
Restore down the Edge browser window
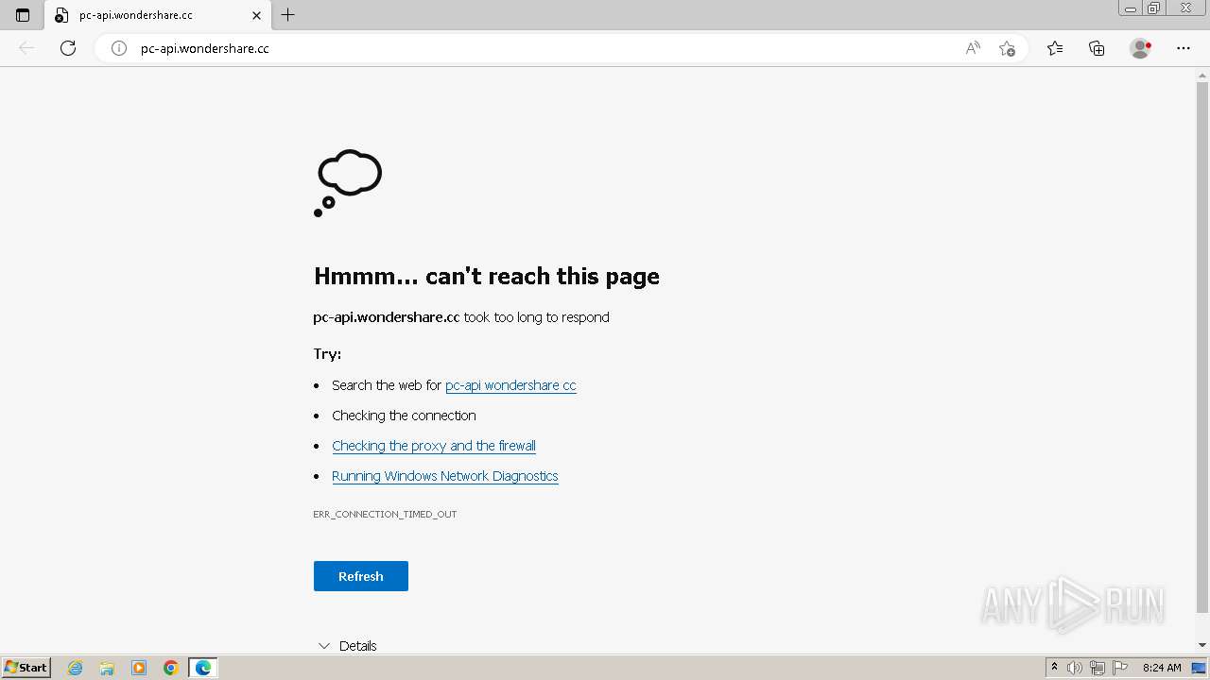1153,8
